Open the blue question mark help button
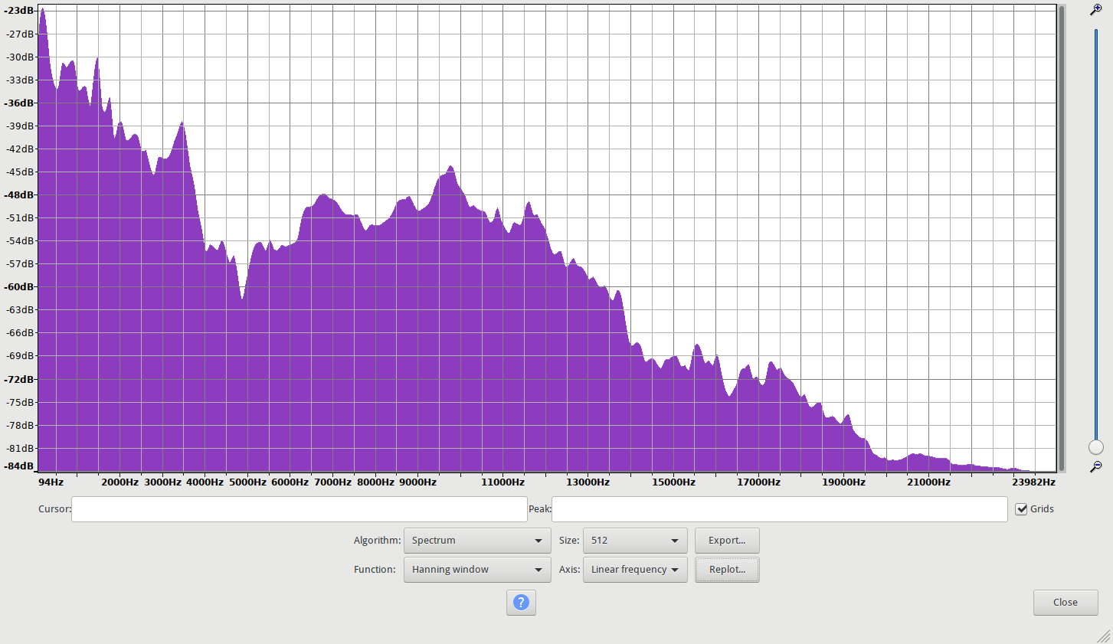Screen dimensions: 1113x644 coord(521,602)
